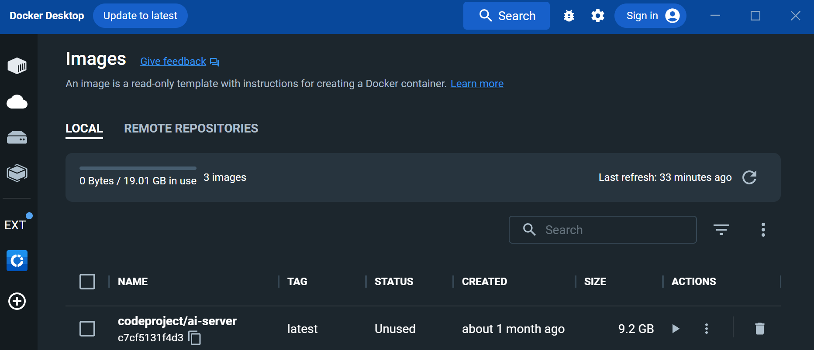
Task: Click the Docker Desktop title text
Action: 47,16
